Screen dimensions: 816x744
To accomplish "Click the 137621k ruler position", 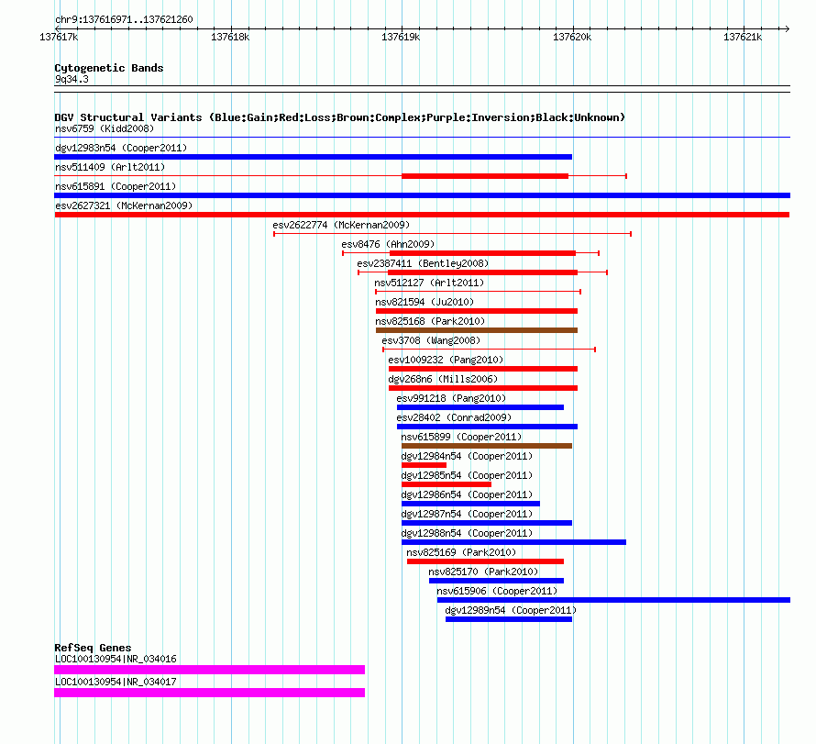I will click(743, 37).
